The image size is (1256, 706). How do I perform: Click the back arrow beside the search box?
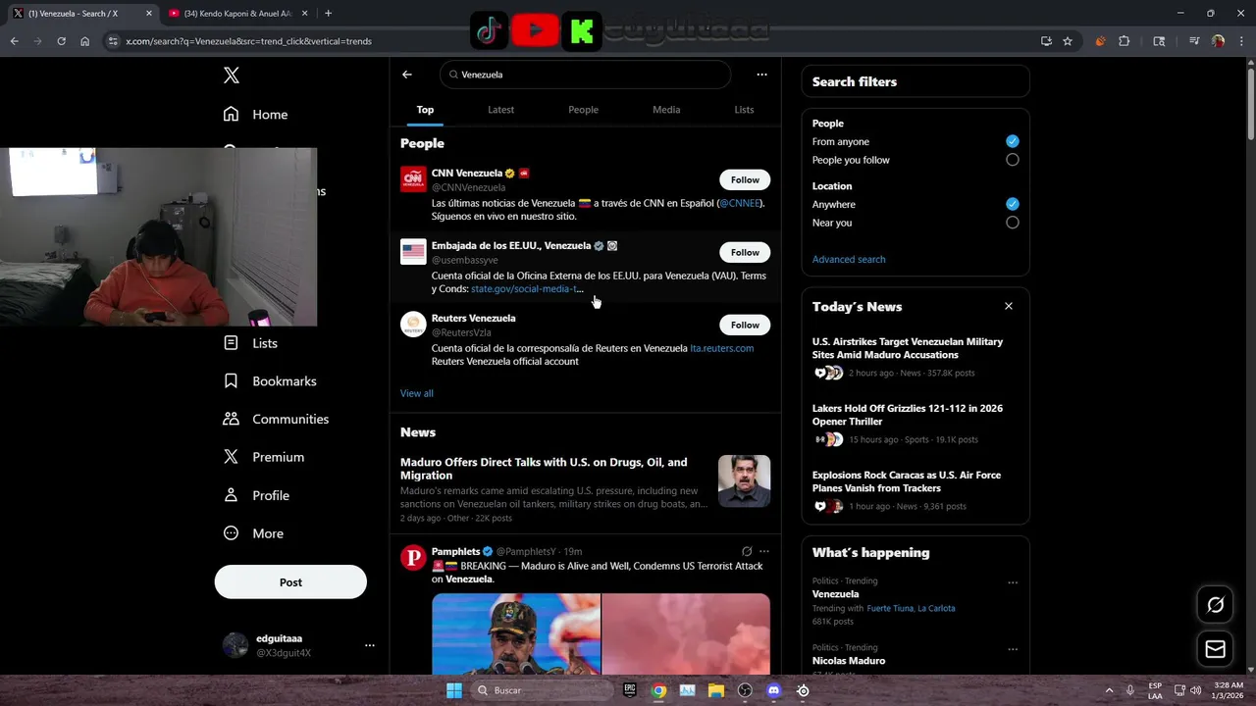click(x=407, y=75)
